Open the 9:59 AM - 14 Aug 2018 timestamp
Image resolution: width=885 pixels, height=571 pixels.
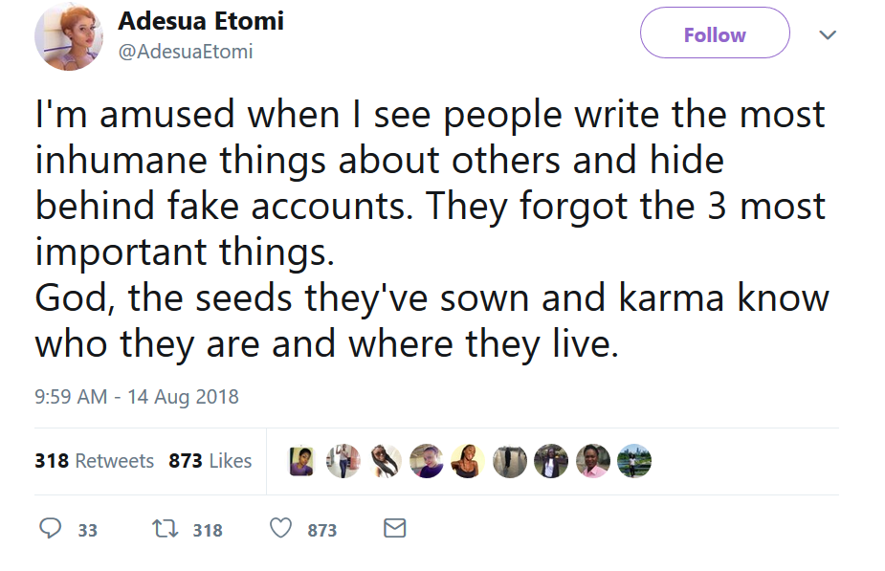tap(137, 396)
